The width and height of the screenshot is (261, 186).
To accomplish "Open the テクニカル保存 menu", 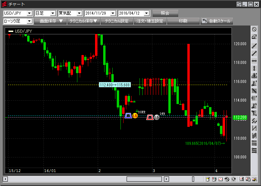I will [x=83, y=21].
